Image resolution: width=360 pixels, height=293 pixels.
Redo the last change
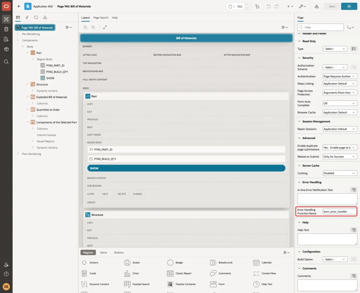277,6
